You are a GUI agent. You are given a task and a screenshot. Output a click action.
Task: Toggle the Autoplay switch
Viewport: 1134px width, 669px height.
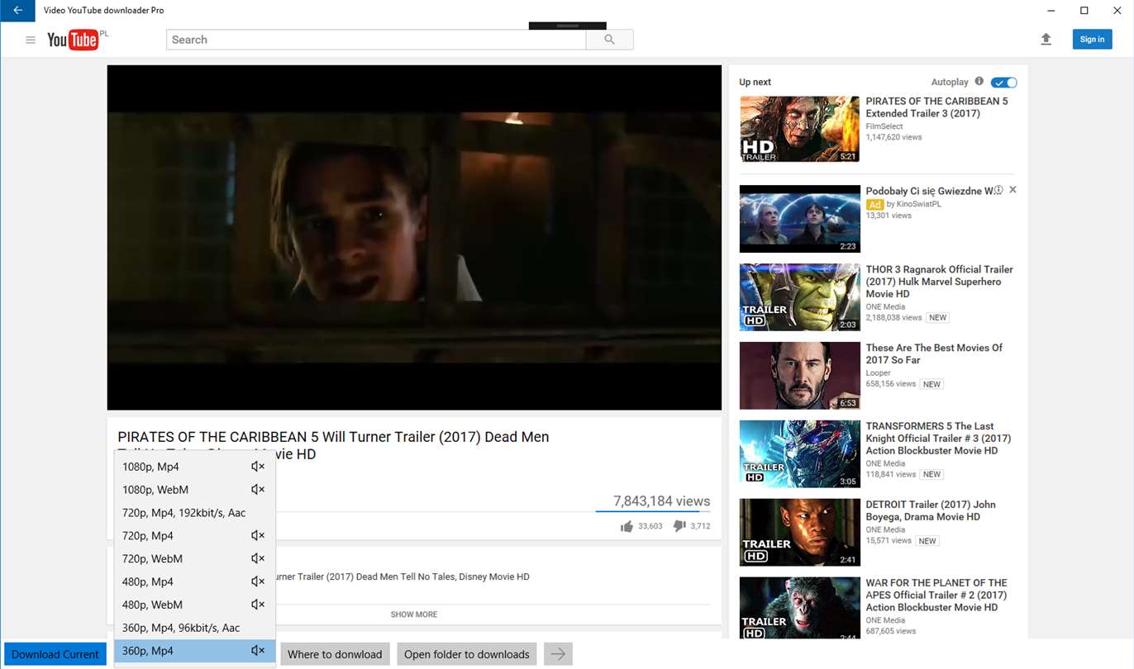tap(1004, 83)
